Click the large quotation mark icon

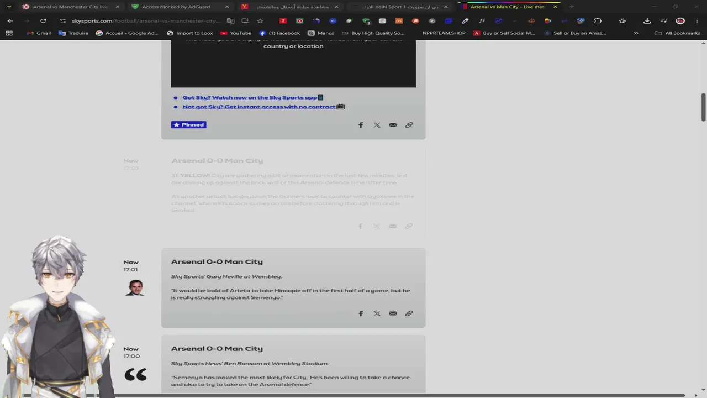[136, 375]
